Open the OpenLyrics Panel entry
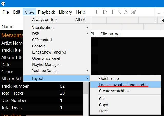164x116 pixels. tap(57, 58)
